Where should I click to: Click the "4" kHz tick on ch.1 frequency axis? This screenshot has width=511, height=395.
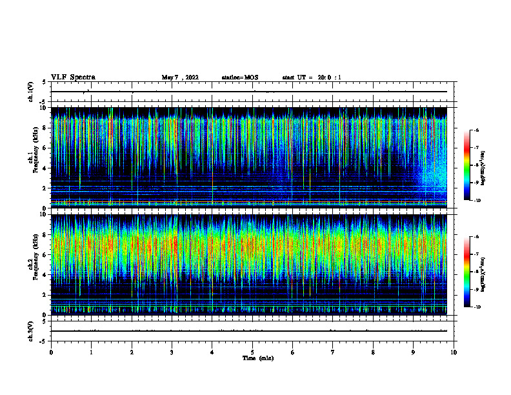pyautogui.click(x=45, y=168)
